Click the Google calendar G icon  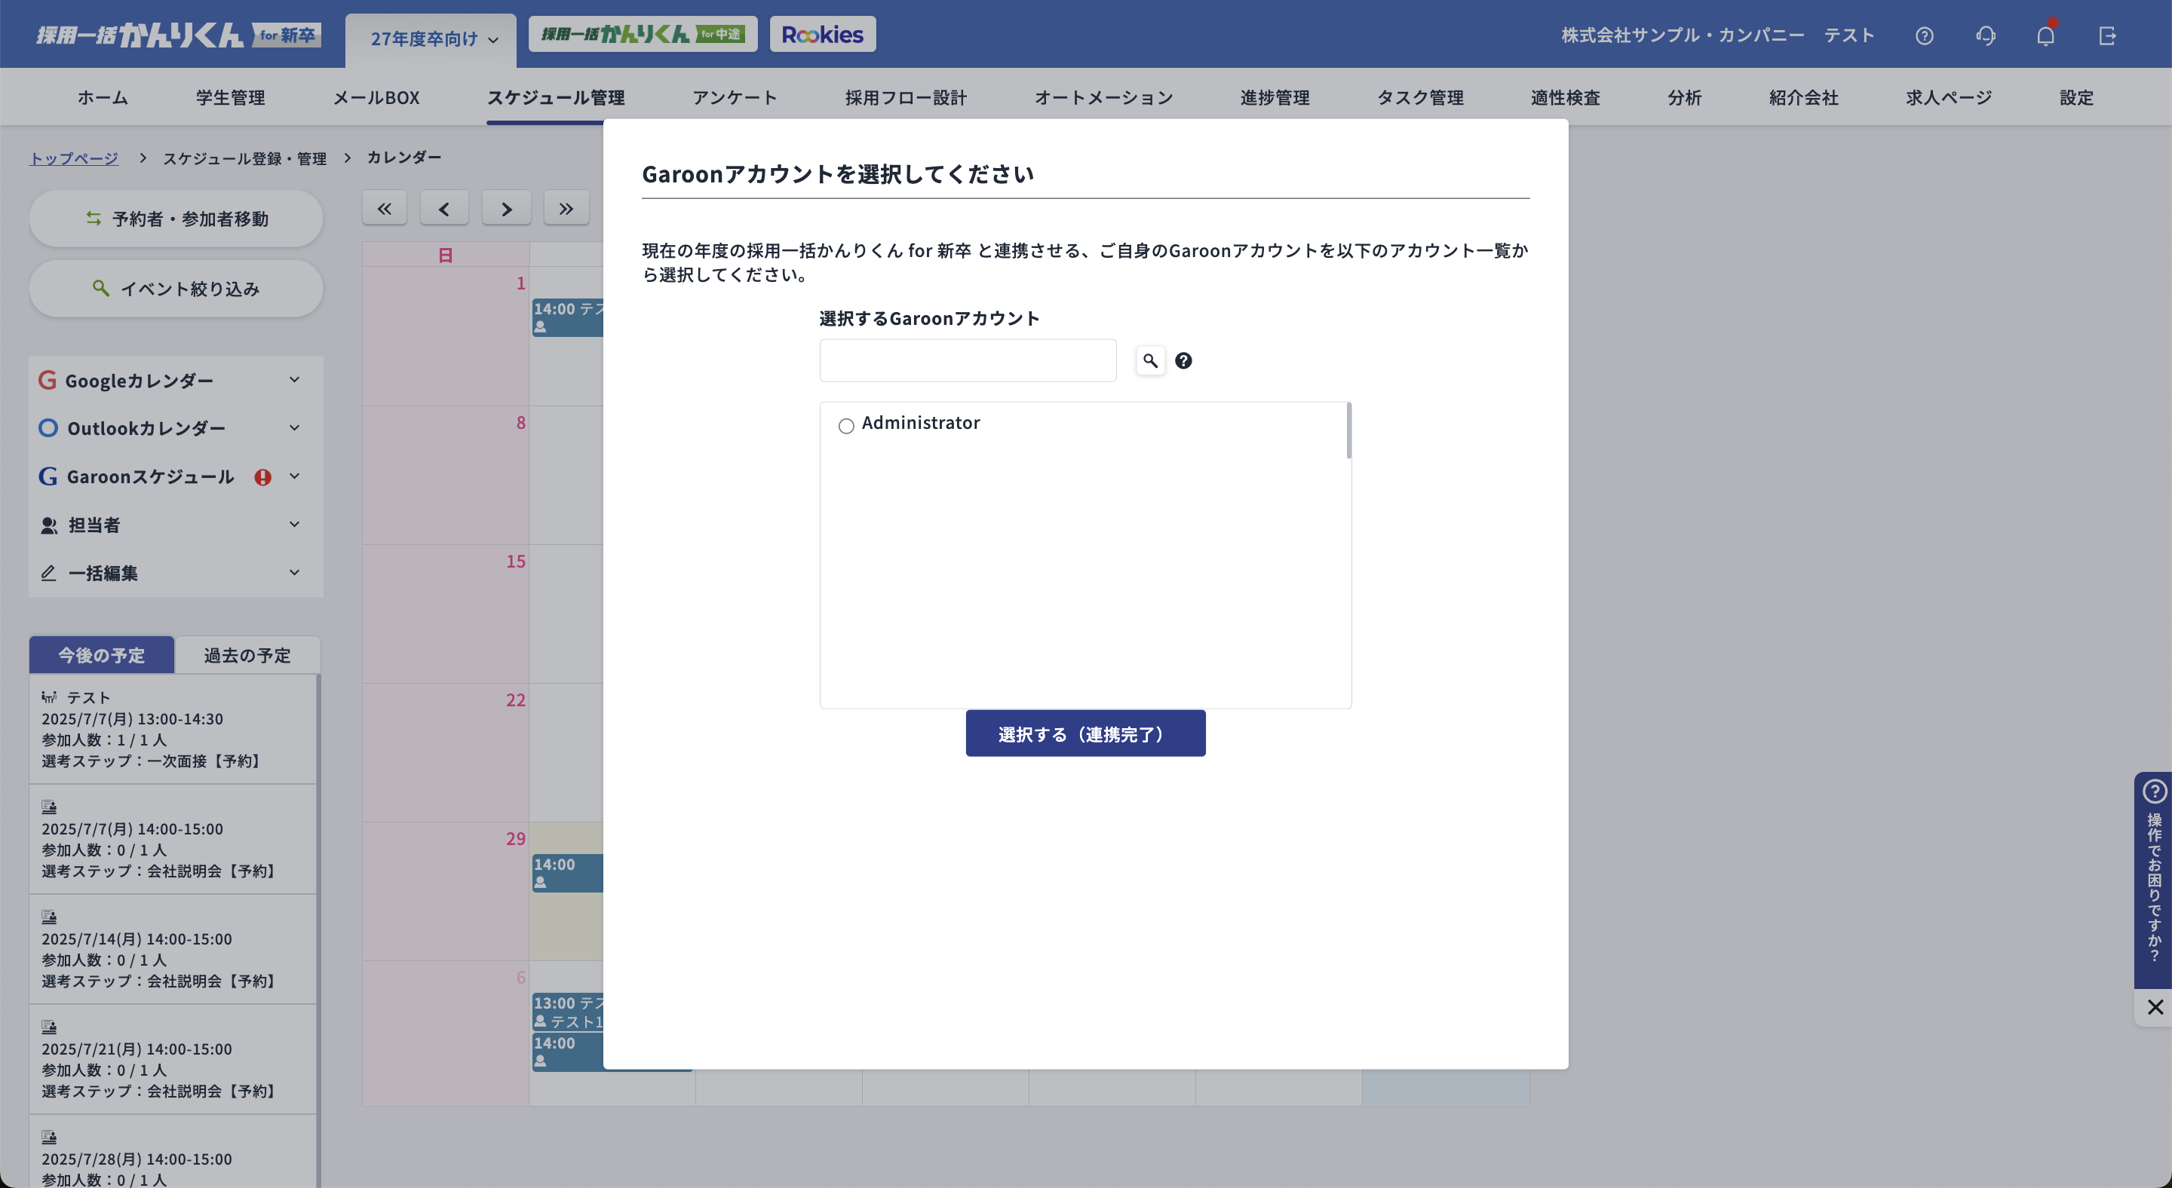(x=48, y=380)
